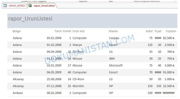
Task: Click the Adet value 100 in Ankara row
Action: (x=150, y=93)
